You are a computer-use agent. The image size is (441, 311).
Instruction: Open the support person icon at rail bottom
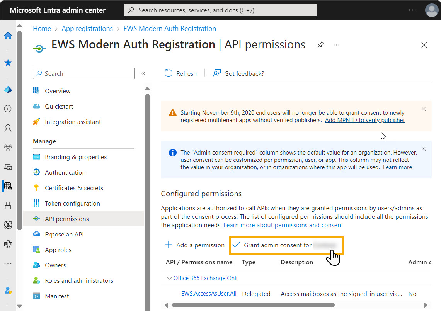[8, 291]
